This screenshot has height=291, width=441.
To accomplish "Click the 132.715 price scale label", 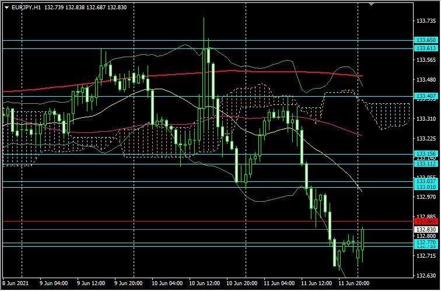I will [x=426, y=256].
